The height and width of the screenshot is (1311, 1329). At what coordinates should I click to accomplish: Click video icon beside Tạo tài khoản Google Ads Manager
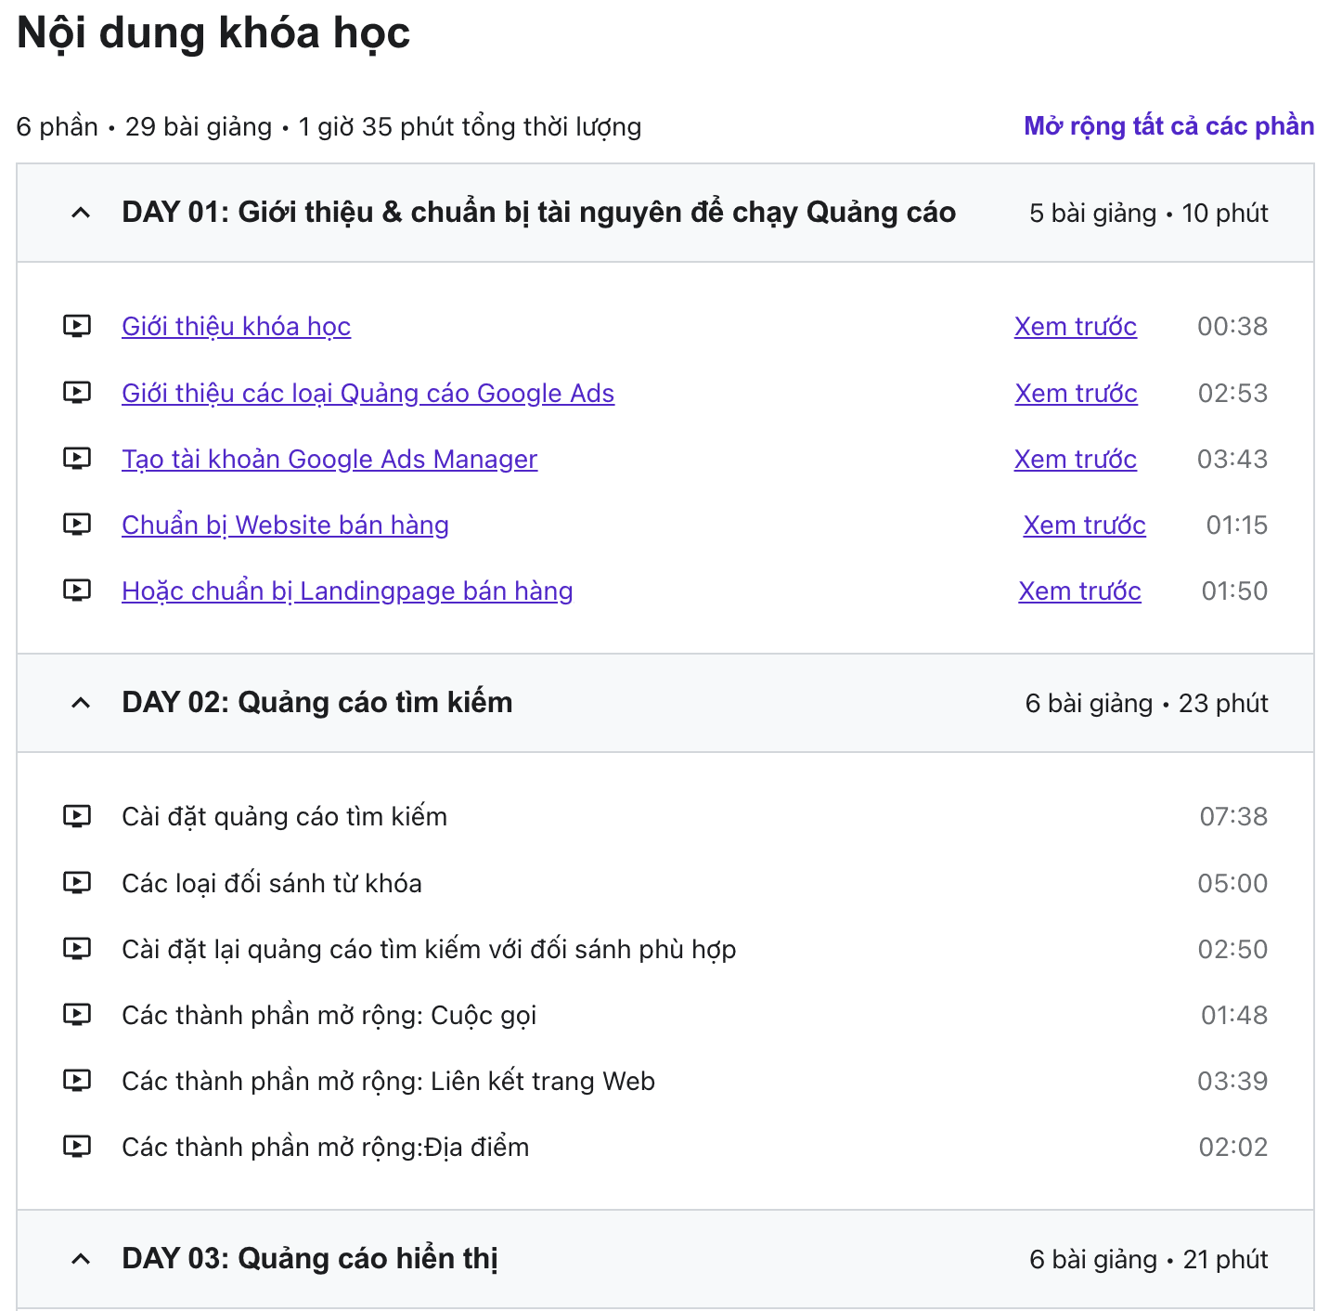pyautogui.click(x=77, y=459)
